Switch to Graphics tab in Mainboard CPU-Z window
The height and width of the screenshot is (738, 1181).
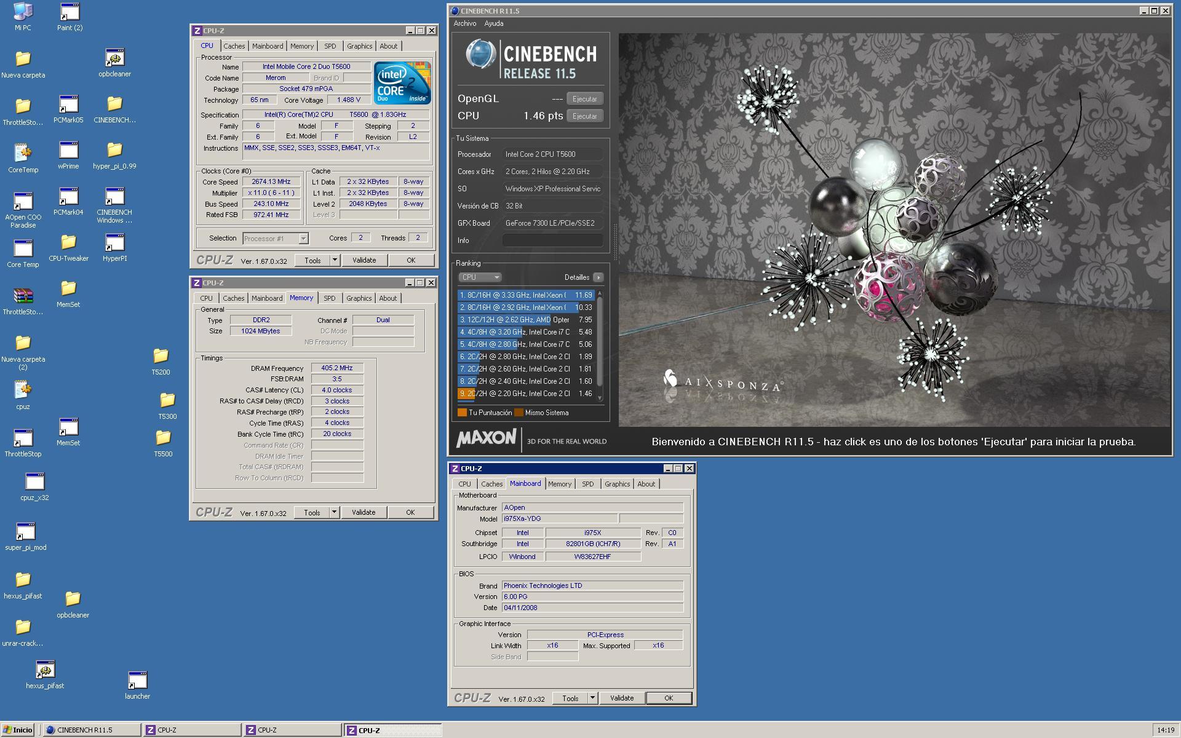pyautogui.click(x=617, y=484)
